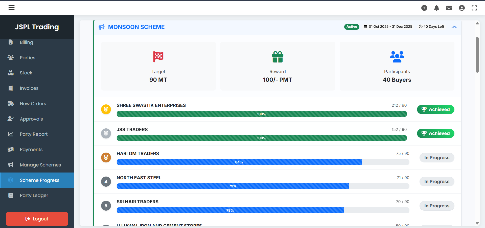The width and height of the screenshot is (485, 228).
Task: Toggle the hamburger sidebar menu
Action: click(x=12, y=8)
